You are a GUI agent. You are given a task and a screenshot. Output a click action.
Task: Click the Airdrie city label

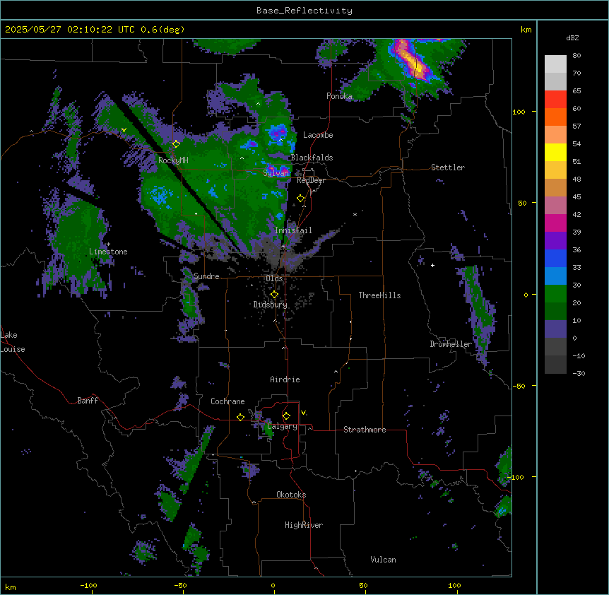point(285,379)
